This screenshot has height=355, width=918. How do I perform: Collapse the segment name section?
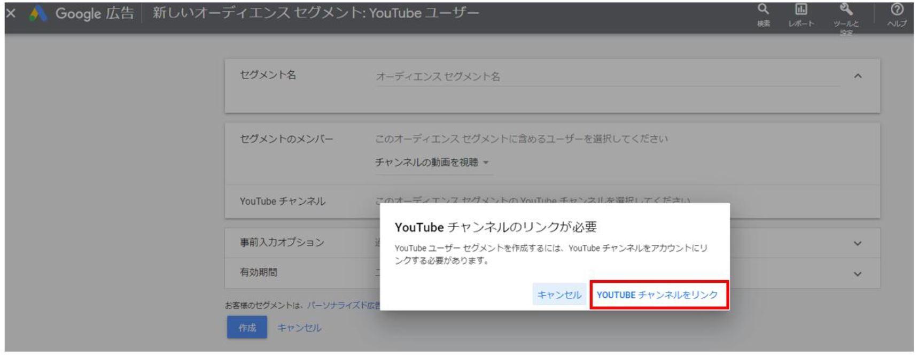858,76
